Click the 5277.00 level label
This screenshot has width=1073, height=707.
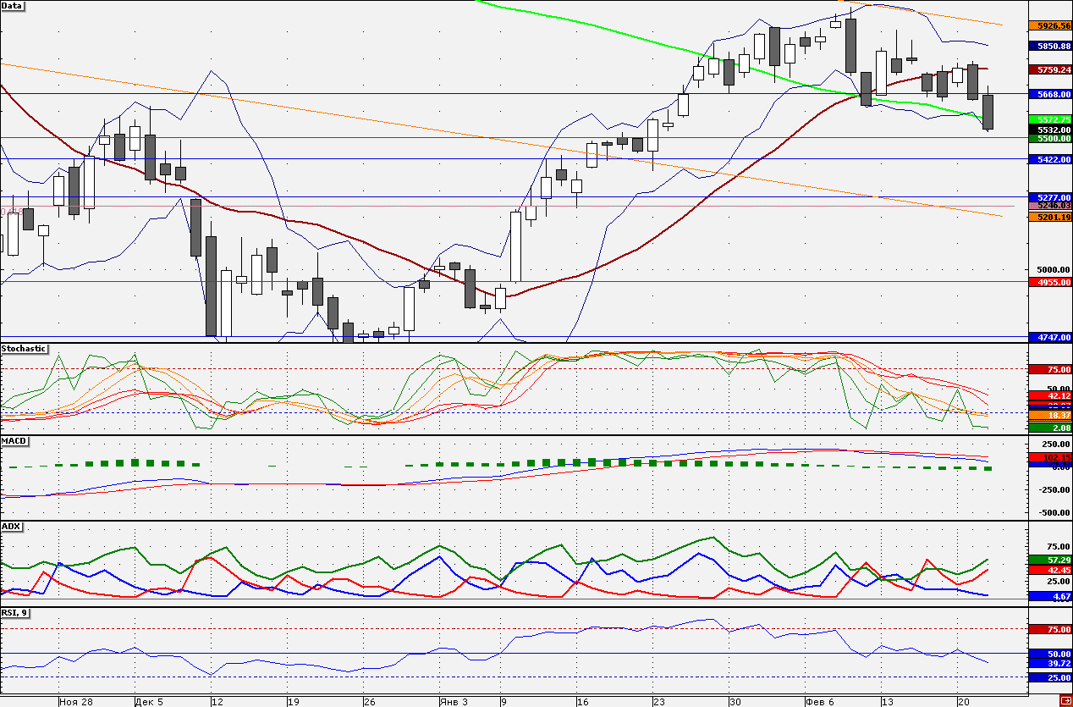(1049, 197)
